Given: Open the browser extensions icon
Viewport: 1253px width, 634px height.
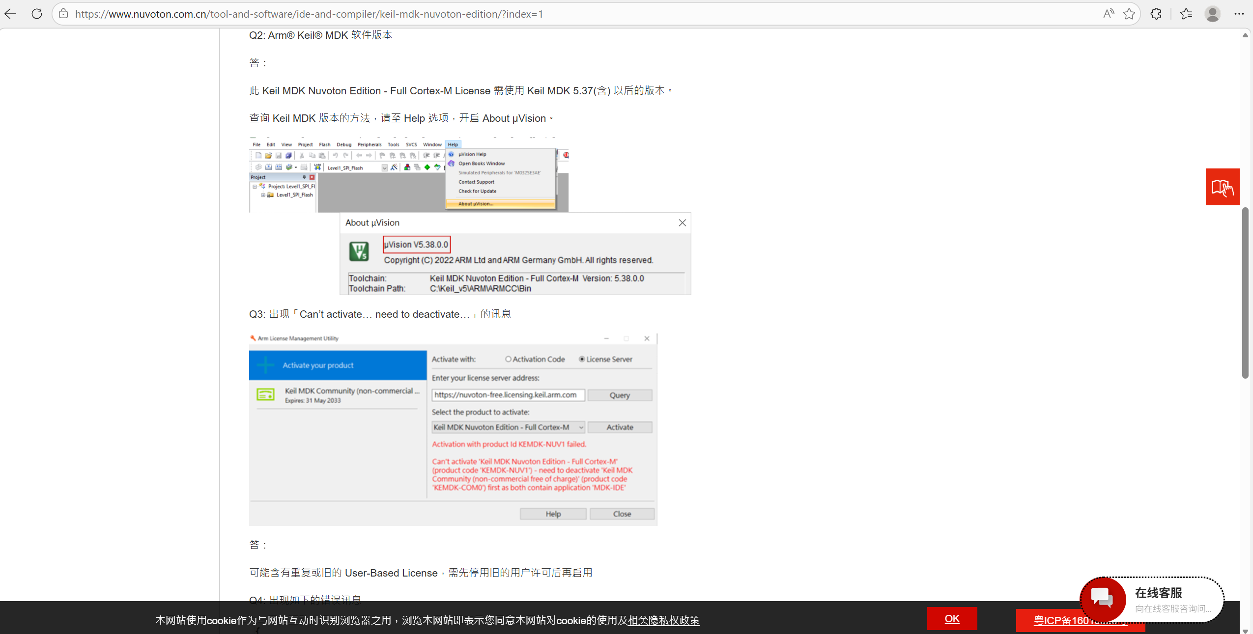Looking at the screenshot, I should pos(1156,14).
